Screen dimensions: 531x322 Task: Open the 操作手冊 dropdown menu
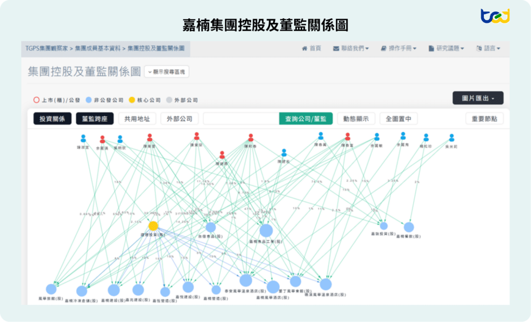[399, 48]
